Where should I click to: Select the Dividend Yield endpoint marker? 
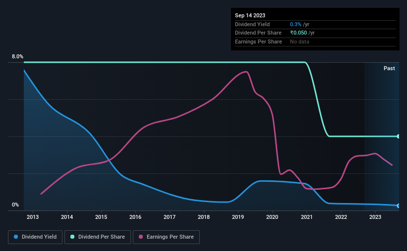(398, 206)
